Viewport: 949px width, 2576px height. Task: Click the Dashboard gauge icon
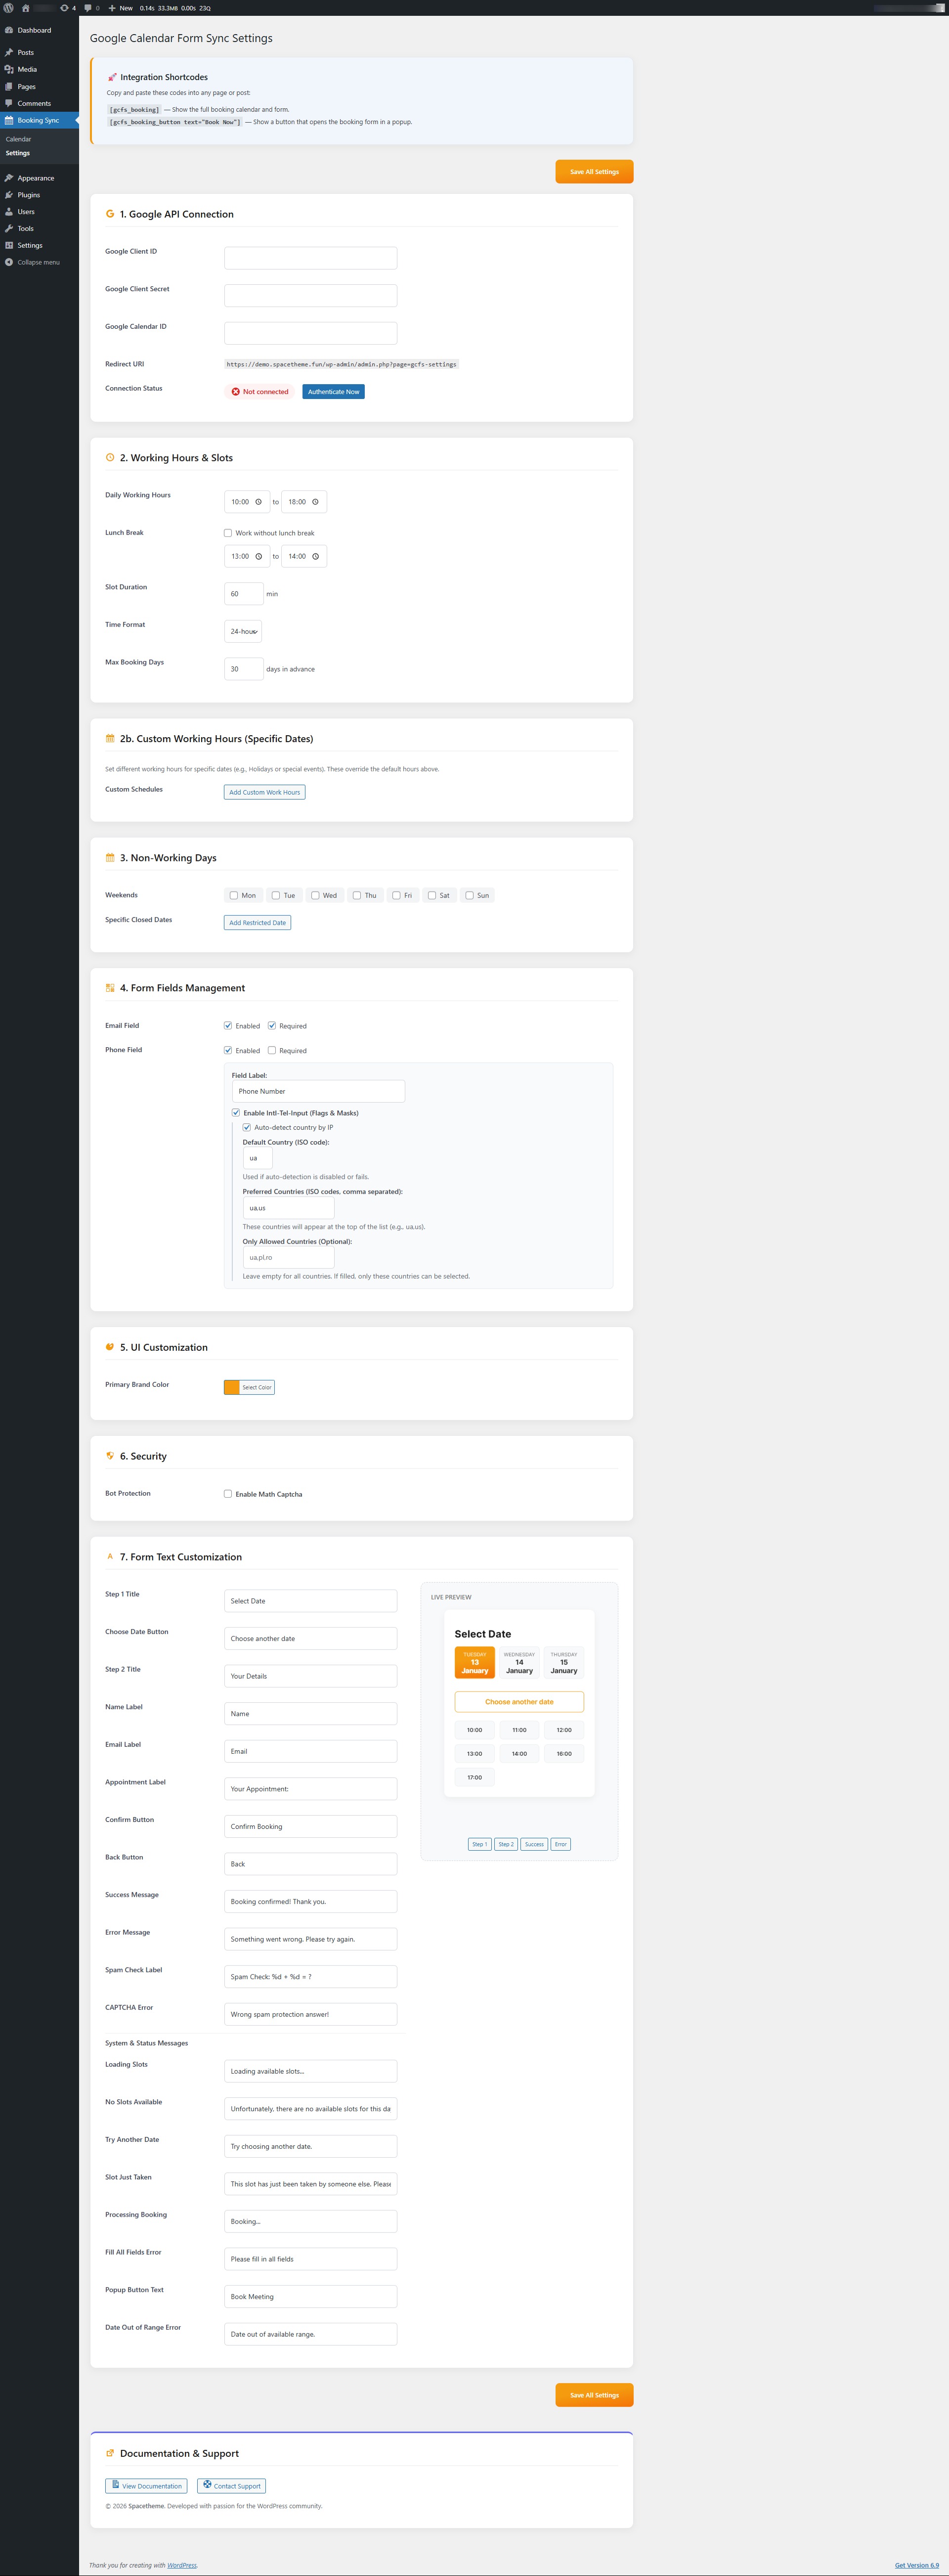coord(9,30)
